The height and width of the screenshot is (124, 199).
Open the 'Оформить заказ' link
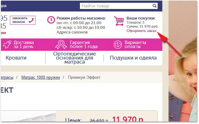tap(141, 31)
